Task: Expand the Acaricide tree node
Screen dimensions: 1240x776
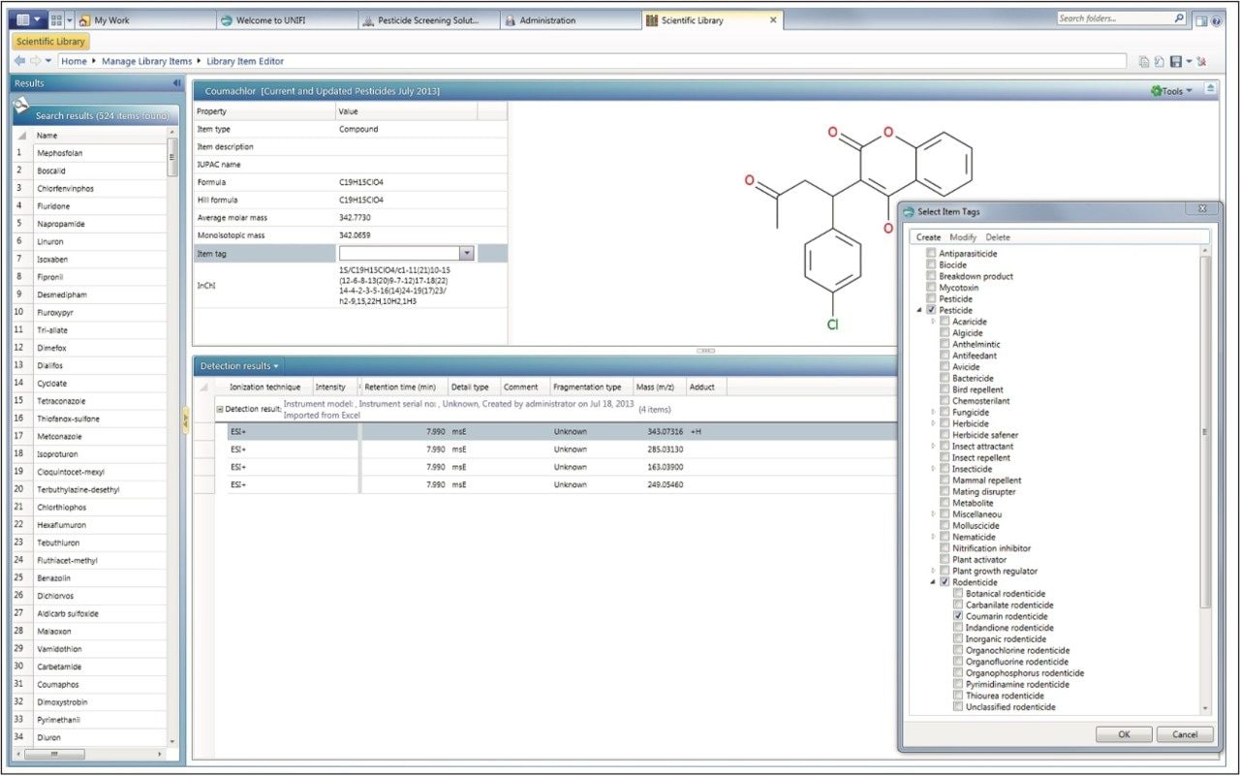Action: coord(934,322)
